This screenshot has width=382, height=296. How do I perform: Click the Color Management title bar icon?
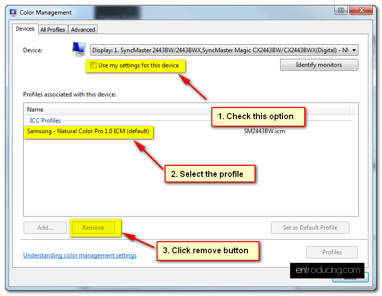(13, 13)
